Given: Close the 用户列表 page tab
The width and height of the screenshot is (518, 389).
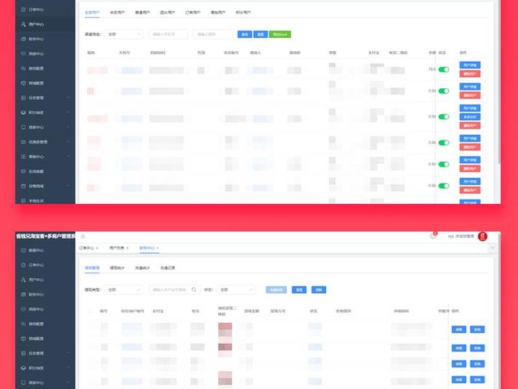Looking at the screenshot, I should [x=127, y=248].
